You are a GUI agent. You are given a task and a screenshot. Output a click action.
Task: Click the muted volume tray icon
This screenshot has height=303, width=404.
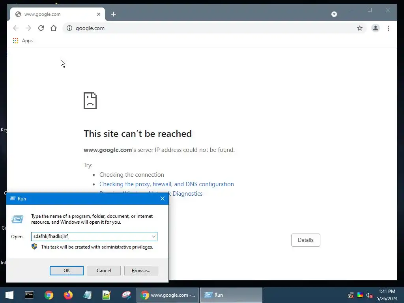tap(369, 295)
